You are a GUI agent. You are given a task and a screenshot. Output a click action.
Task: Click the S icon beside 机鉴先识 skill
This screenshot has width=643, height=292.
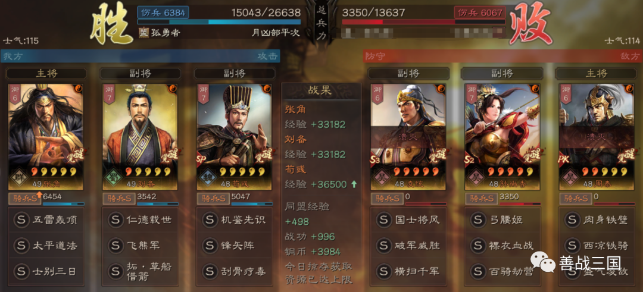(210, 220)
